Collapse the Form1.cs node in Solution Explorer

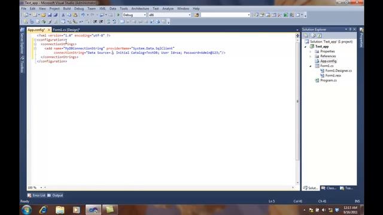tap(311, 66)
